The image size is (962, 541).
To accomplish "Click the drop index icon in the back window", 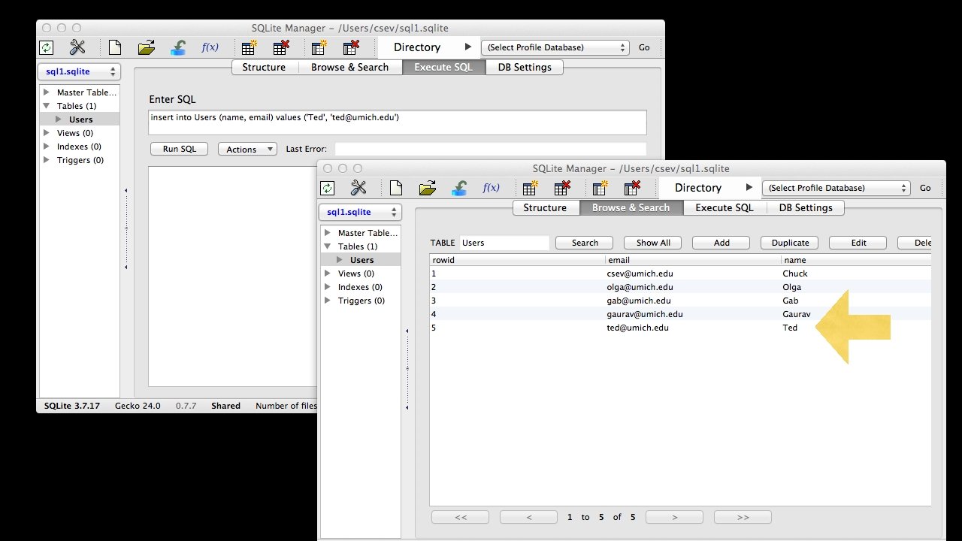I will coord(351,47).
